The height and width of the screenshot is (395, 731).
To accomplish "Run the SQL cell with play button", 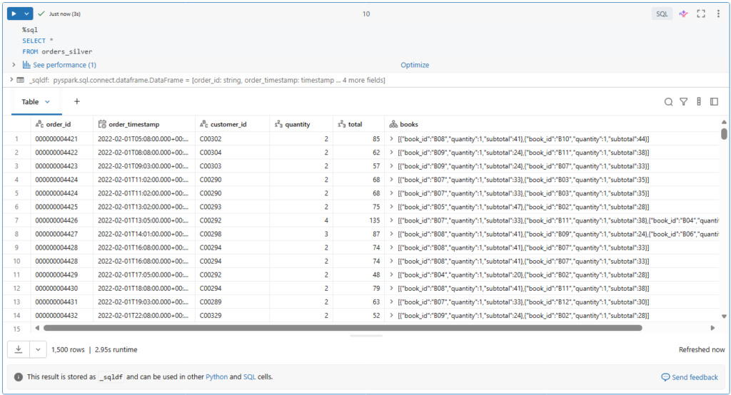I will (14, 14).
